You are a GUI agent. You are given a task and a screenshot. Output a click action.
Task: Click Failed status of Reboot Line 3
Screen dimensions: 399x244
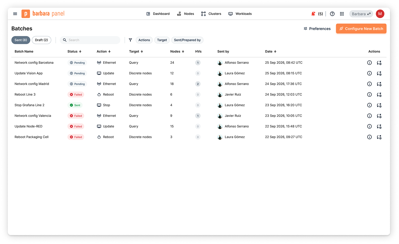(x=76, y=95)
